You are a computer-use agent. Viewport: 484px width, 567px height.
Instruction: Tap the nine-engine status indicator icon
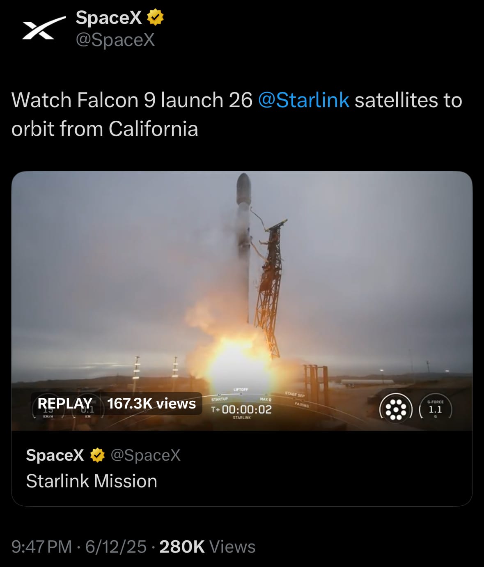(395, 409)
